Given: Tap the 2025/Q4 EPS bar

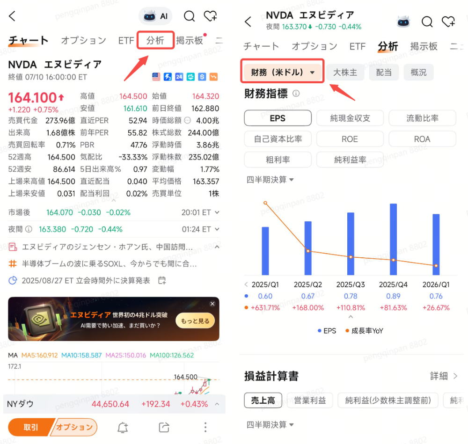Looking at the screenshot, I should (394, 239).
